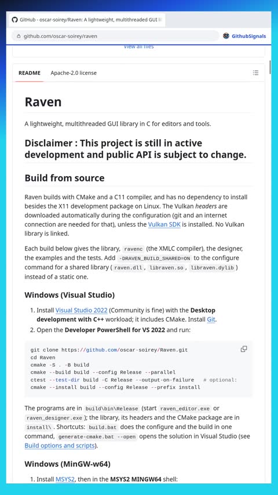Click the github.com/oscar-soirey/raven address field
The height and width of the screenshot is (495, 278).
click(115, 36)
